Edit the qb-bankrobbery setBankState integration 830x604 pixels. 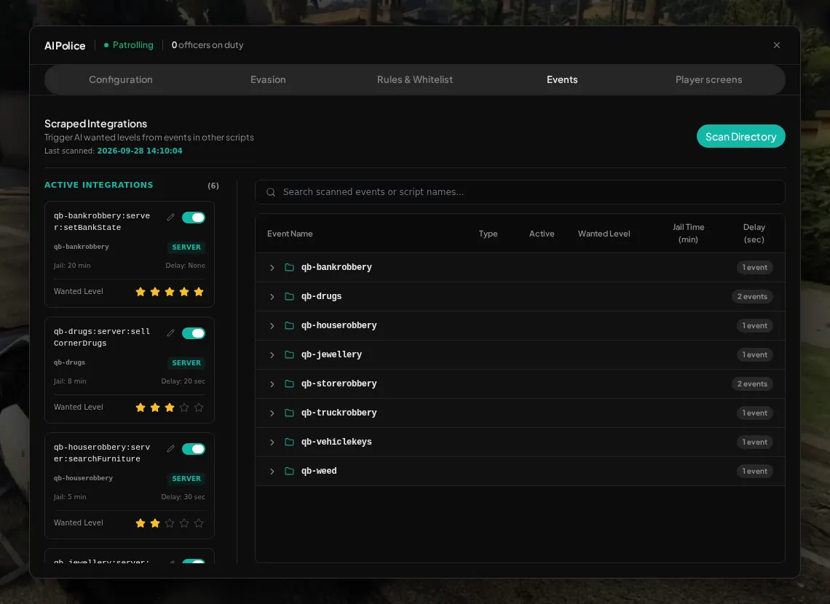pyautogui.click(x=170, y=218)
